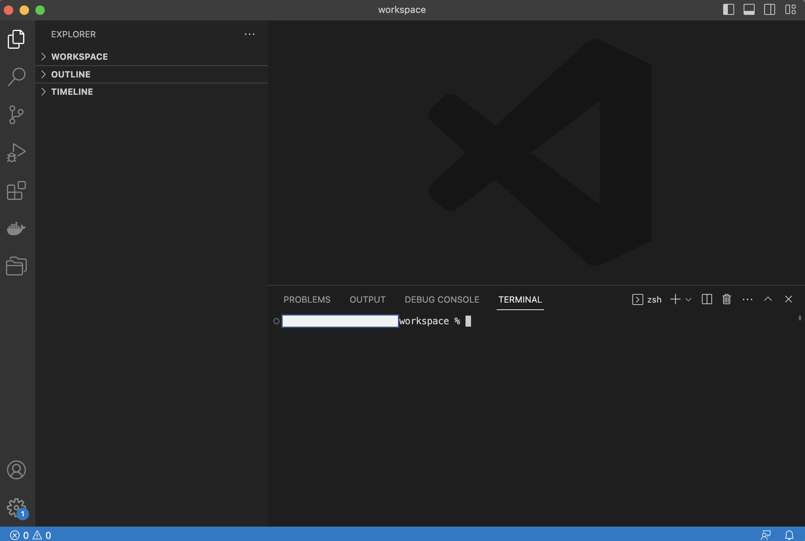Click errors and warnings count in status bar
This screenshot has width=805, height=541.
30,535
